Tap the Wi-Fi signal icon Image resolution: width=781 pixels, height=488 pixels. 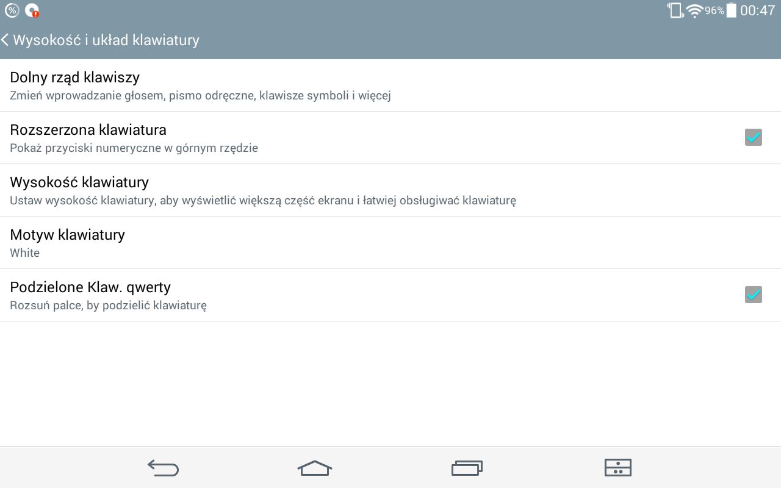pos(694,10)
